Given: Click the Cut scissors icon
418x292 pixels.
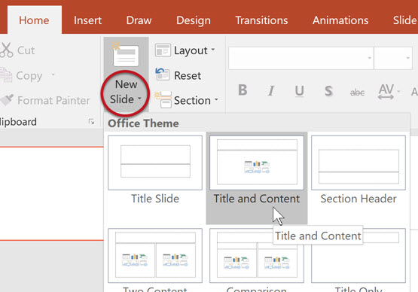Looking at the screenshot, I should click(x=6, y=50).
